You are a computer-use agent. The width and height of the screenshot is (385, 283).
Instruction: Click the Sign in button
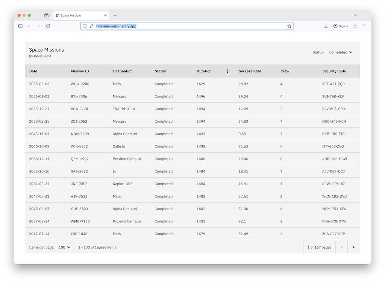[x=341, y=26]
